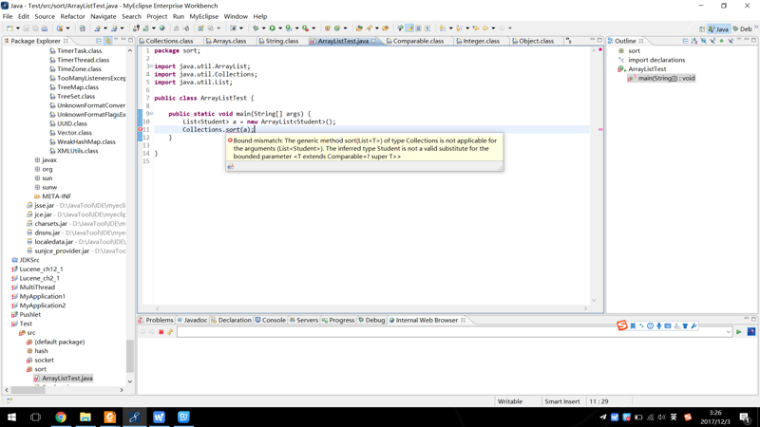Viewport: 760px width, 427px height.
Task: Open the Run configurations dropdown arrow
Action: pos(280,28)
